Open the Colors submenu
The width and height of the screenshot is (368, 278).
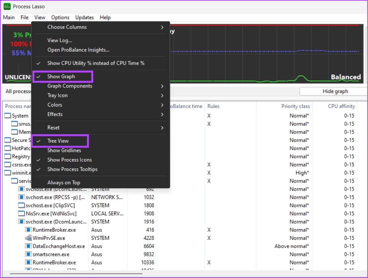pos(101,105)
